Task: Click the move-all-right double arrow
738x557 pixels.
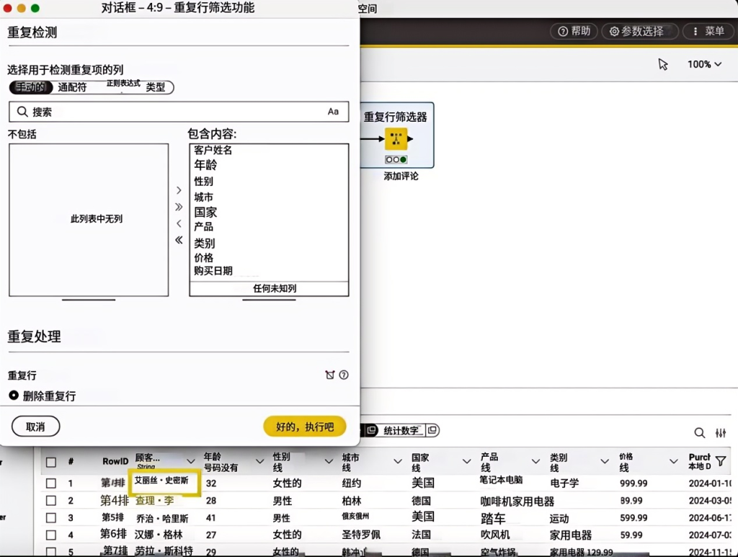Action: (179, 207)
